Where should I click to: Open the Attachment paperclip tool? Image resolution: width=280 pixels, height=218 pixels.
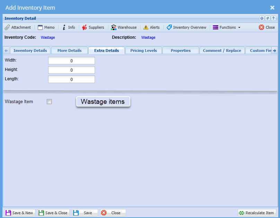pos(18,27)
